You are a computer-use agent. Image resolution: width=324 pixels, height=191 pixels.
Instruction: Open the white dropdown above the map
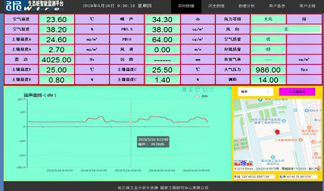(254, 91)
